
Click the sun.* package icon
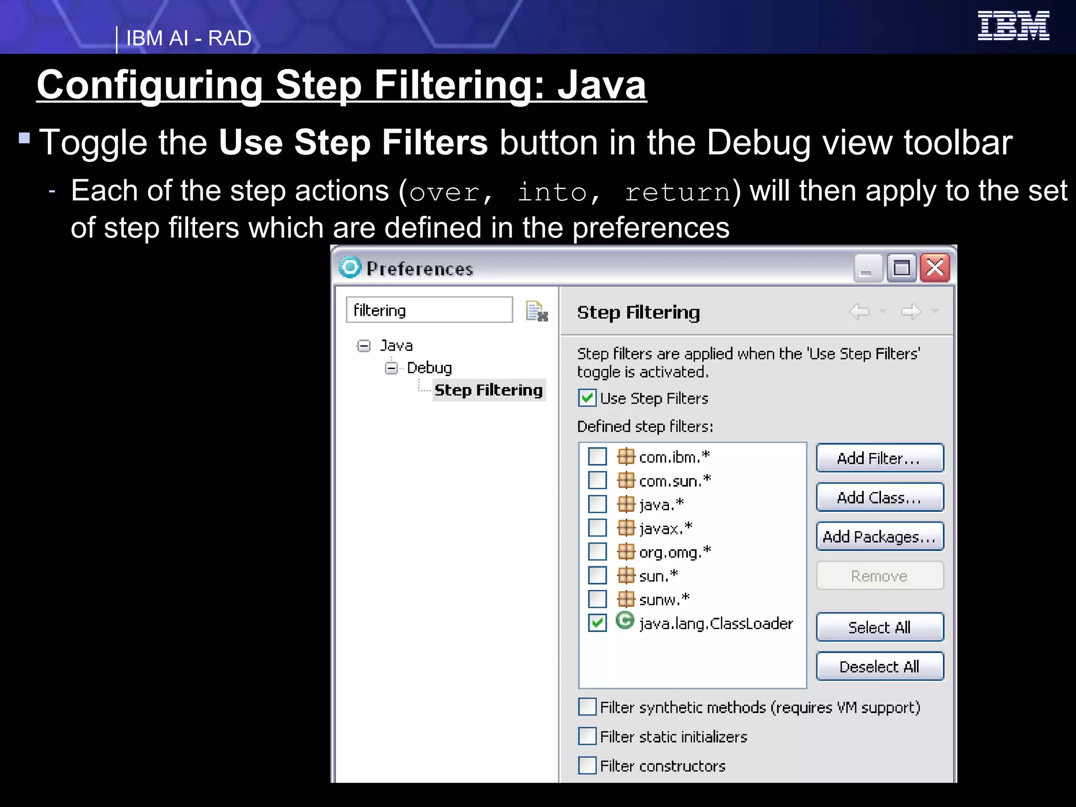[x=626, y=575]
